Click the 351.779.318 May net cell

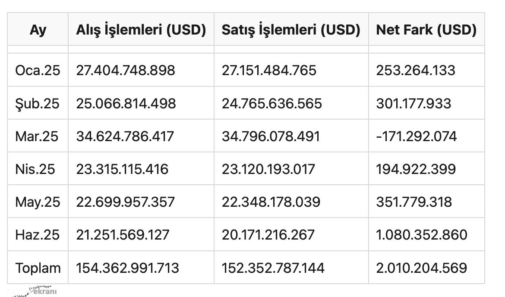click(414, 202)
